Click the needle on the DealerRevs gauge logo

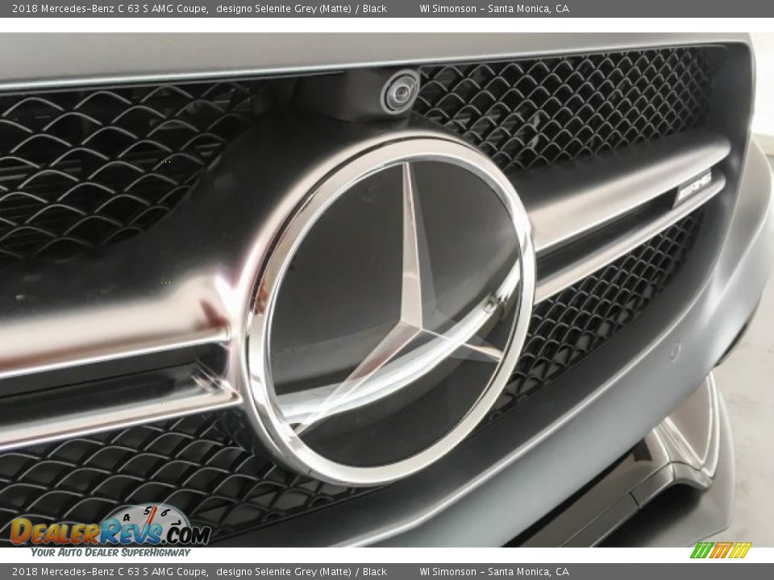[x=152, y=517]
